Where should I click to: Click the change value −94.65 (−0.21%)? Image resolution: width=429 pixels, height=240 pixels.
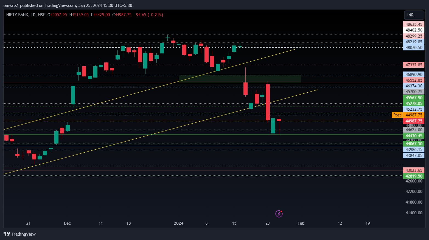click(148, 15)
